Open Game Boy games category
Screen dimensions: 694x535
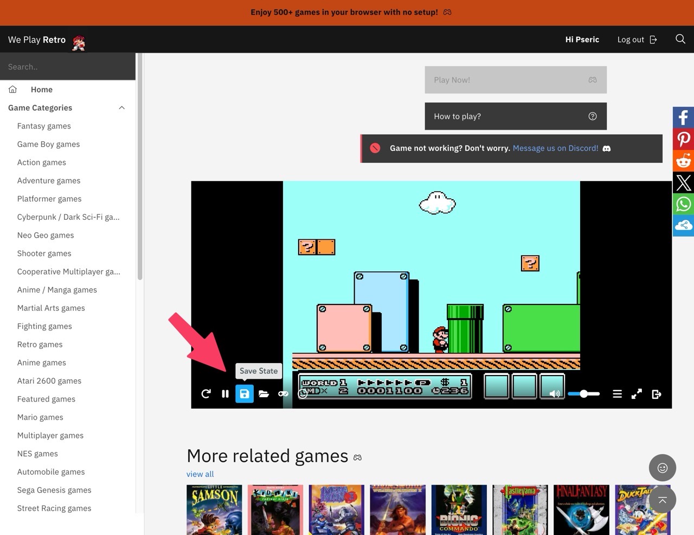coord(48,144)
